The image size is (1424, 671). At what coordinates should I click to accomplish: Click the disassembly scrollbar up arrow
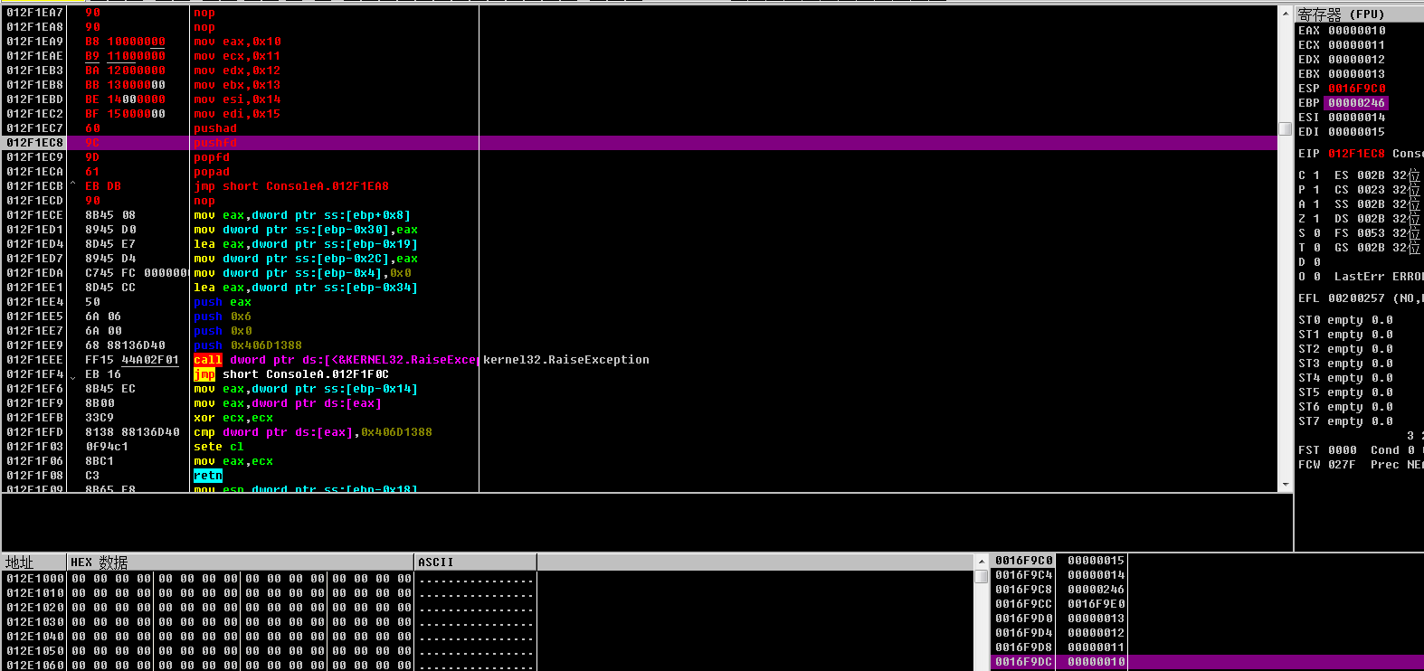coord(1285,14)
